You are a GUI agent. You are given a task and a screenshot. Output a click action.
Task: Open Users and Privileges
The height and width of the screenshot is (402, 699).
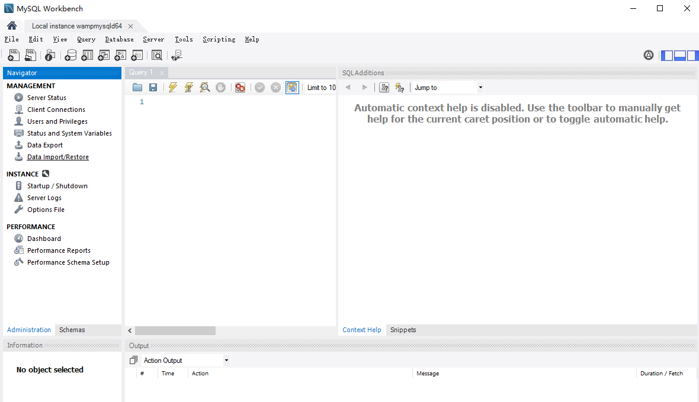57,121
